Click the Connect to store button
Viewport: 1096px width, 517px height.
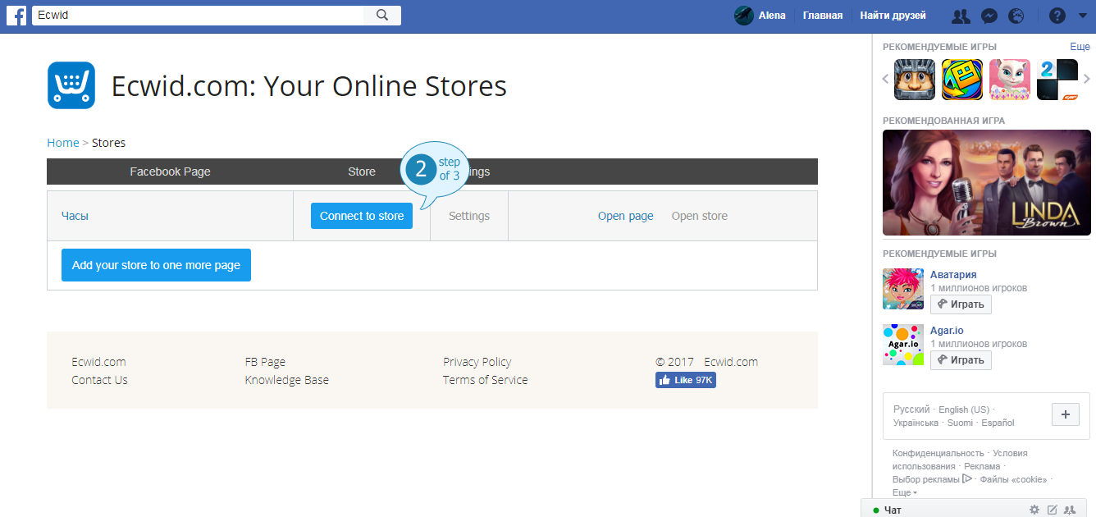(x=362, y=216)
